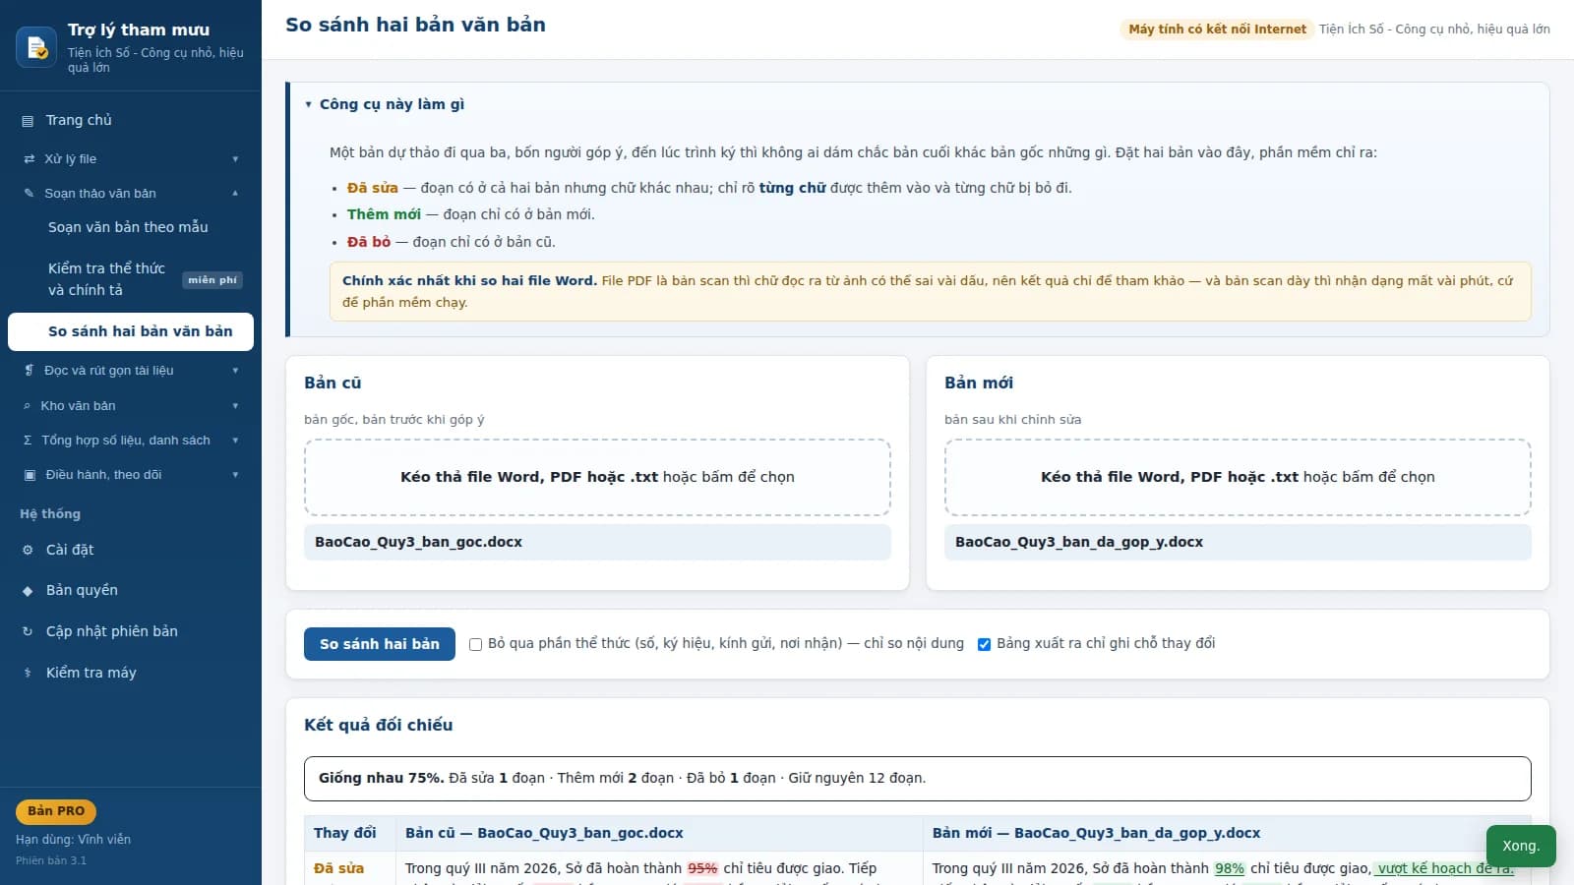Click the Máy tính có kết nối Internet badge
The image size is (1574, 885).
coord(1217,29)
